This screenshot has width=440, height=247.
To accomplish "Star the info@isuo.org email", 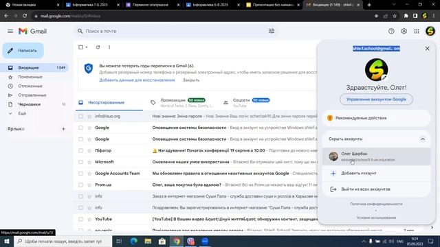I will coord(89,116).
